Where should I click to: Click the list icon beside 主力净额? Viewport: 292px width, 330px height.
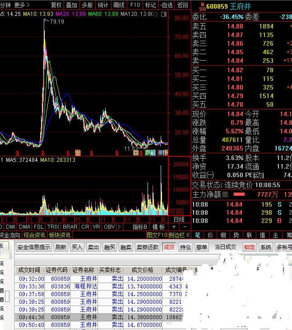coord(225,194)
